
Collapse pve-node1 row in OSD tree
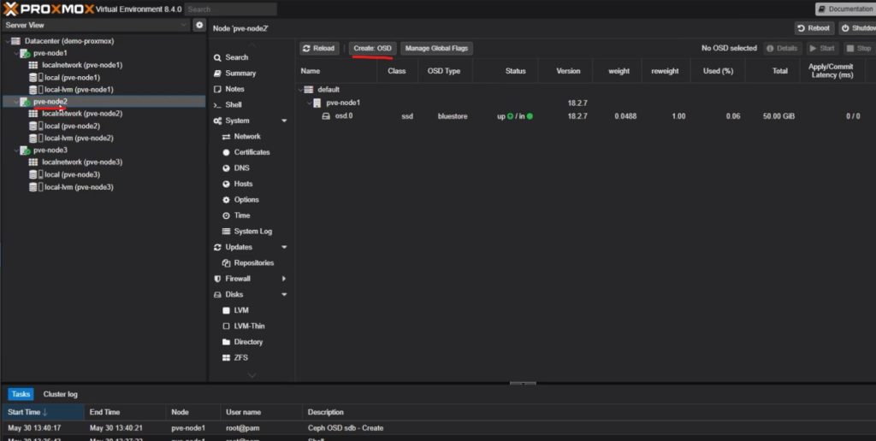coord(309,103)
